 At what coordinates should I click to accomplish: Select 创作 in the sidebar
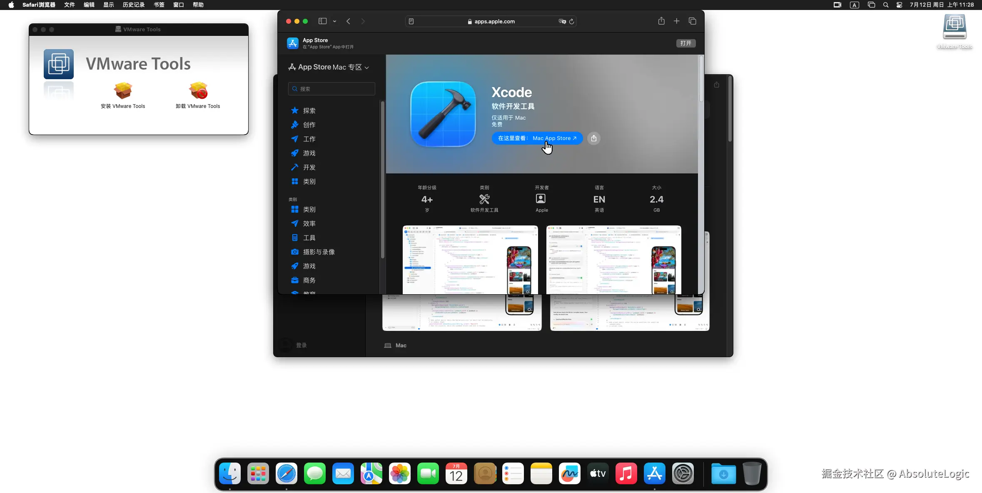coord(309,125)
